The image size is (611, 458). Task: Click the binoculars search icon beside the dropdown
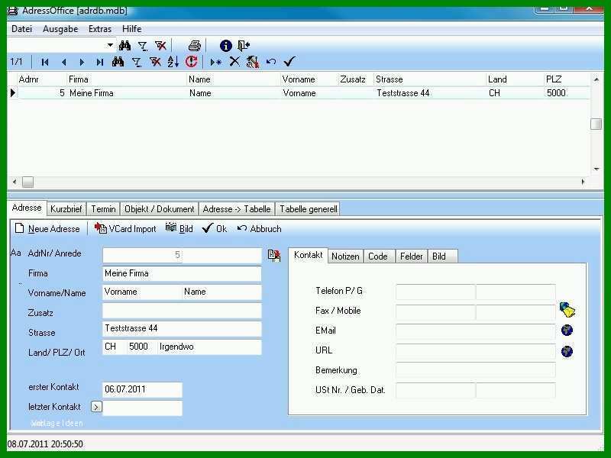tap(124, 46)
